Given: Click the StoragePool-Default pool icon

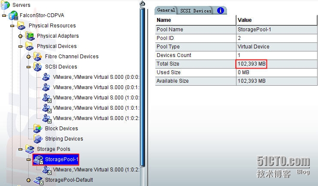Looking at the screenshot, I should coord(38,180).
